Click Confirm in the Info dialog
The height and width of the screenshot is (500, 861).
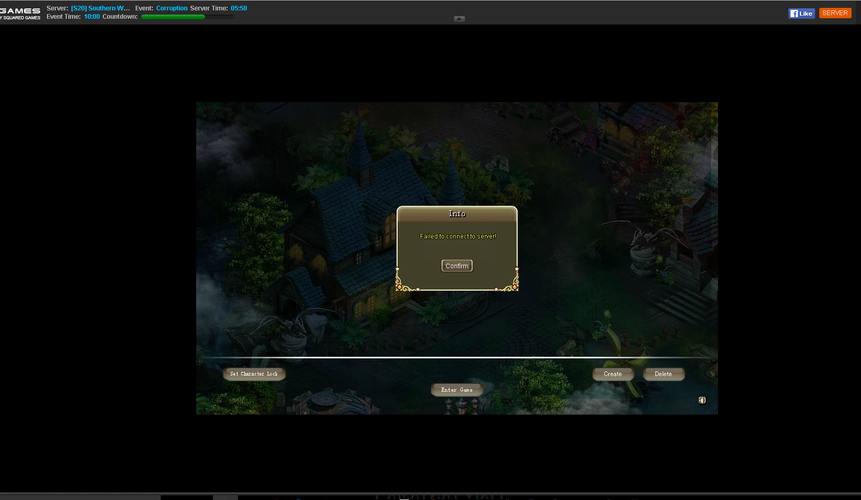[x=457, y=266]
